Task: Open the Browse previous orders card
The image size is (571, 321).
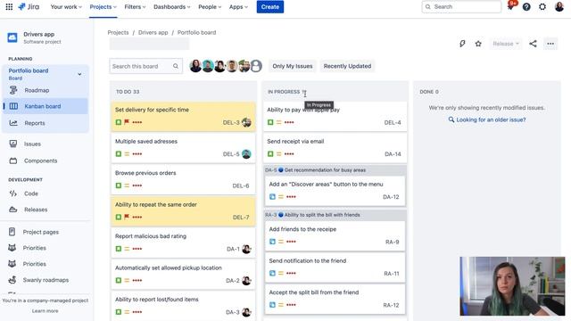Action: click(x=183, y=180)
